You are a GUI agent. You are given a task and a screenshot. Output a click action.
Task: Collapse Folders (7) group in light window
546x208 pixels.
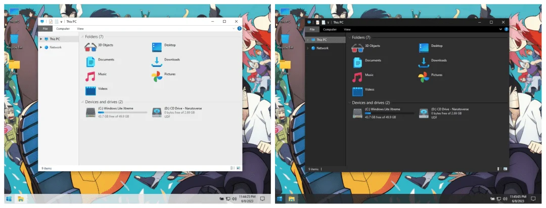point(82,36)
